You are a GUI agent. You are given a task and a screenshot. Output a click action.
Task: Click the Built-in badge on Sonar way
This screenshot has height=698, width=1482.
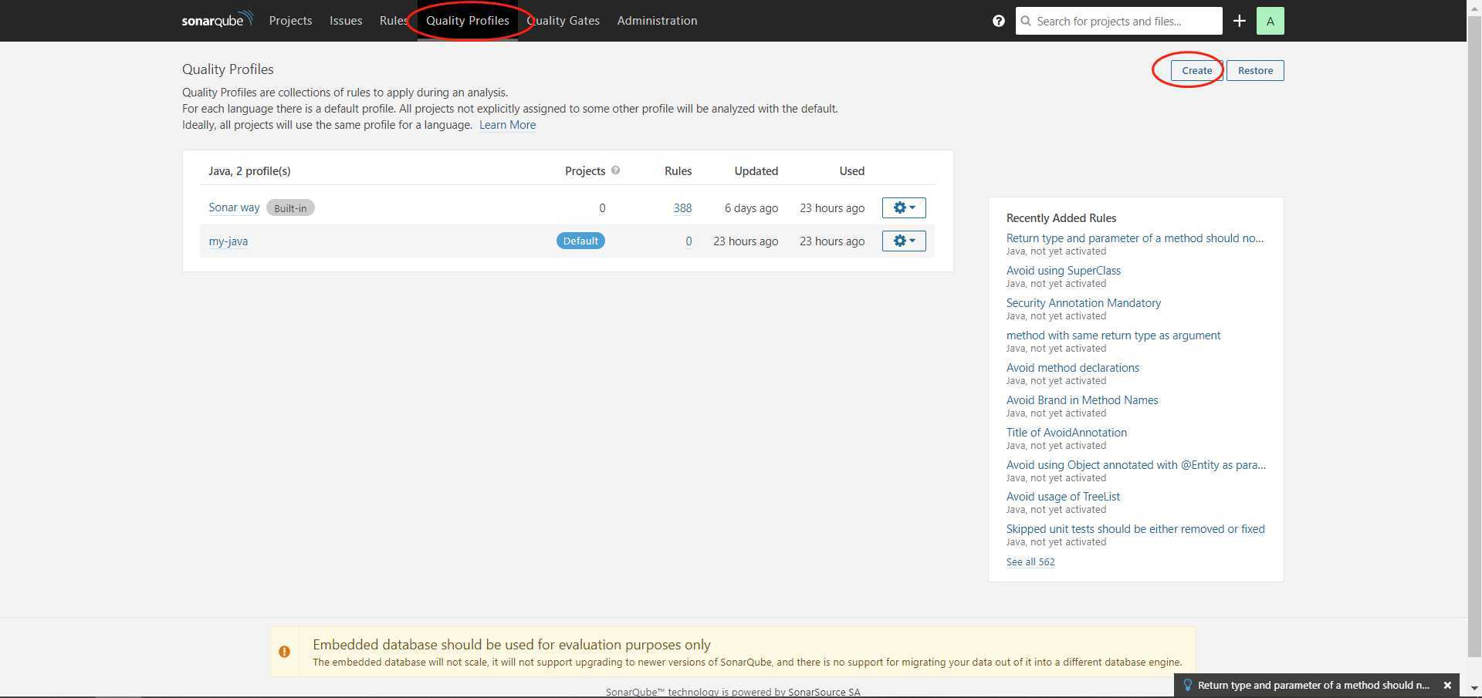290,207
